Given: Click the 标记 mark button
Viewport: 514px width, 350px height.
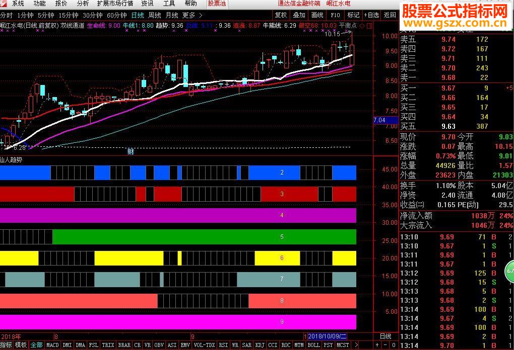Looking at the screenshot, I should click(353, 15).
